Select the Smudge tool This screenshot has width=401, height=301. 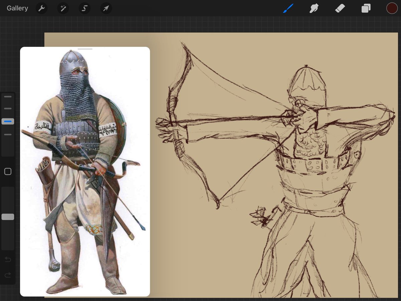[314, 8]
